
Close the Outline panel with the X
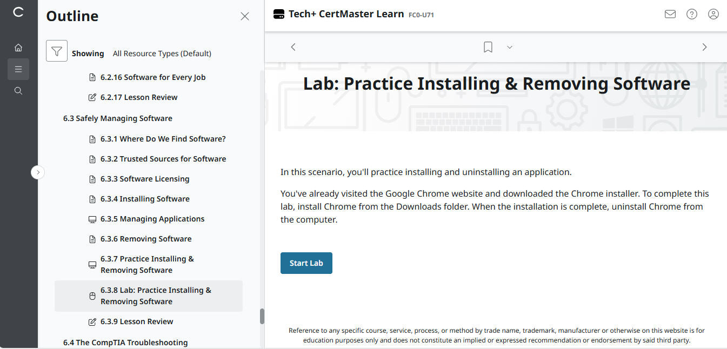point(244,16)
